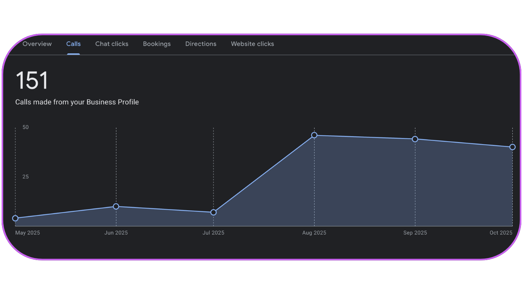This screenshot has height=294, width=523.
Task: Click the 'Calls made from your Business Profile' text
Action: point(77,102)
